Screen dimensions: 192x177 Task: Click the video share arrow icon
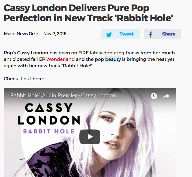166,96
